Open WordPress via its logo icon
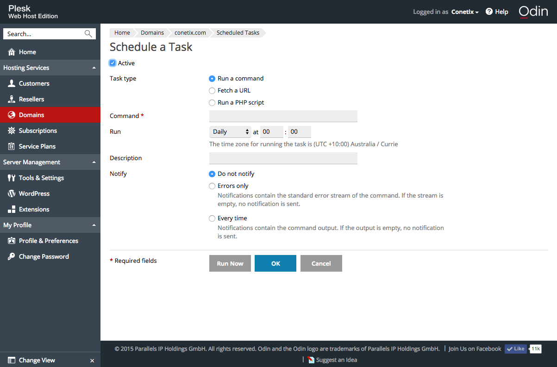The height and width of the screenshot is (367, 557). point(12,194)
